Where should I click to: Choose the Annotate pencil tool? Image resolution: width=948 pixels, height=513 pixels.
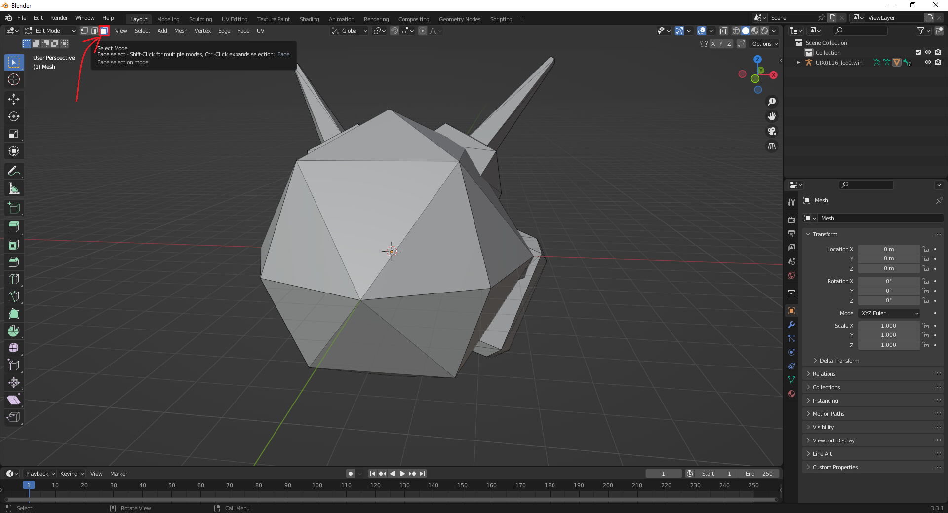[x=14, y=171]
